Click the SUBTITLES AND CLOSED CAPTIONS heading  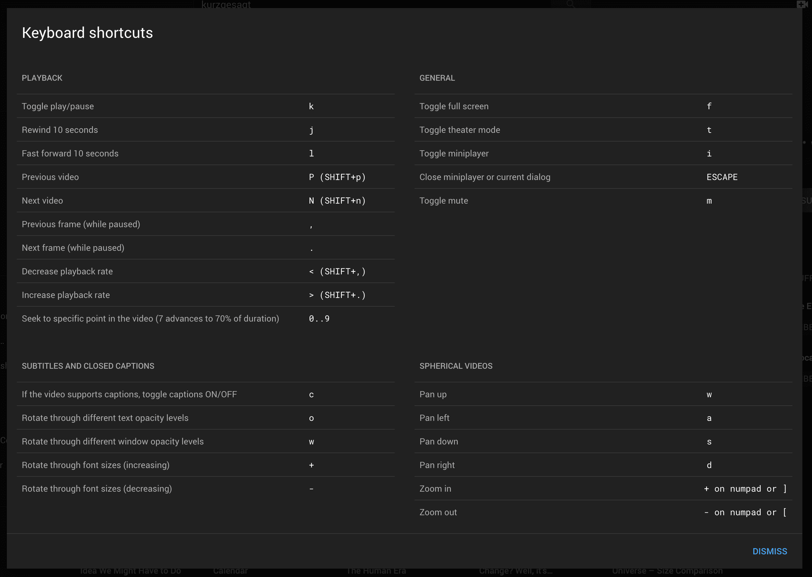coord(88,366)
